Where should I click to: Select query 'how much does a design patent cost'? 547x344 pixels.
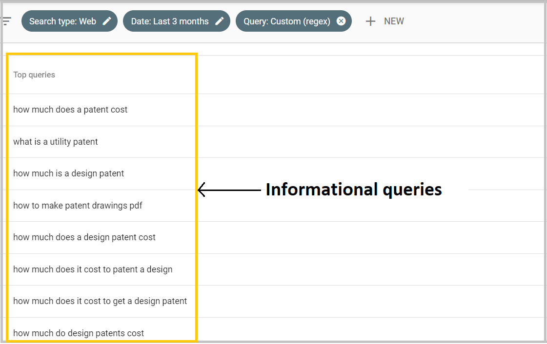84,237
